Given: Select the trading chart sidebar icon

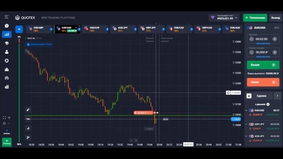Looking at the screenshot, I should (x=7, y=34).
